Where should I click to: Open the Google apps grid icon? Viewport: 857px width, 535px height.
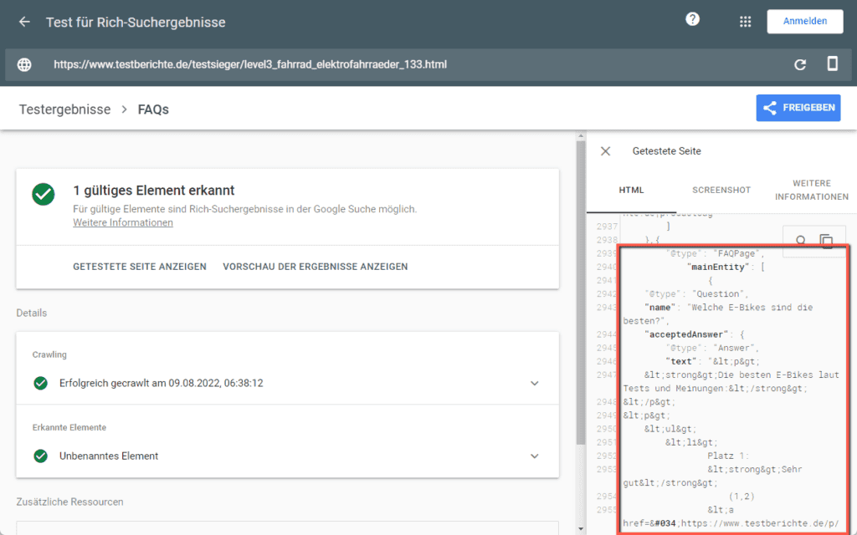(745, 21)
